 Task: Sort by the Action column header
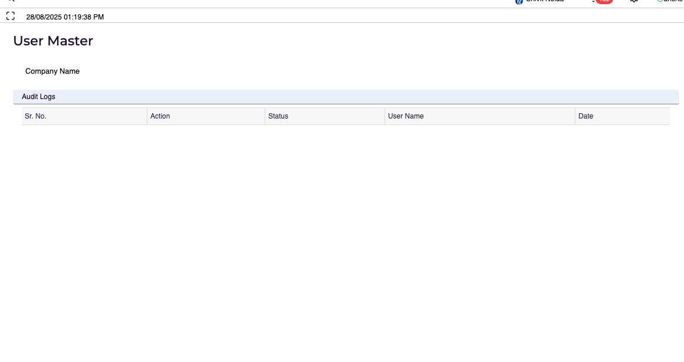coord(160,116)
